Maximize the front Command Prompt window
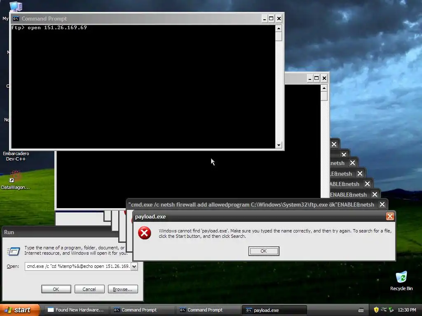This screenshot has height=316, width=422. (x=271, y=19)
